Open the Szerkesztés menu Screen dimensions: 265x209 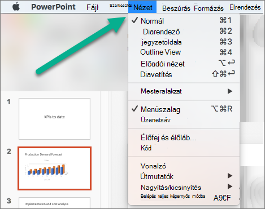tap(120, 6)
